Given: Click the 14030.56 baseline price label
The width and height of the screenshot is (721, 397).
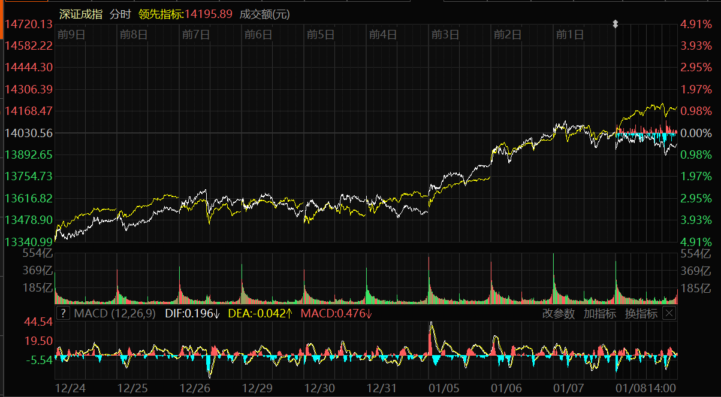Looking at the screenshot, I should [x=28, y=132].
